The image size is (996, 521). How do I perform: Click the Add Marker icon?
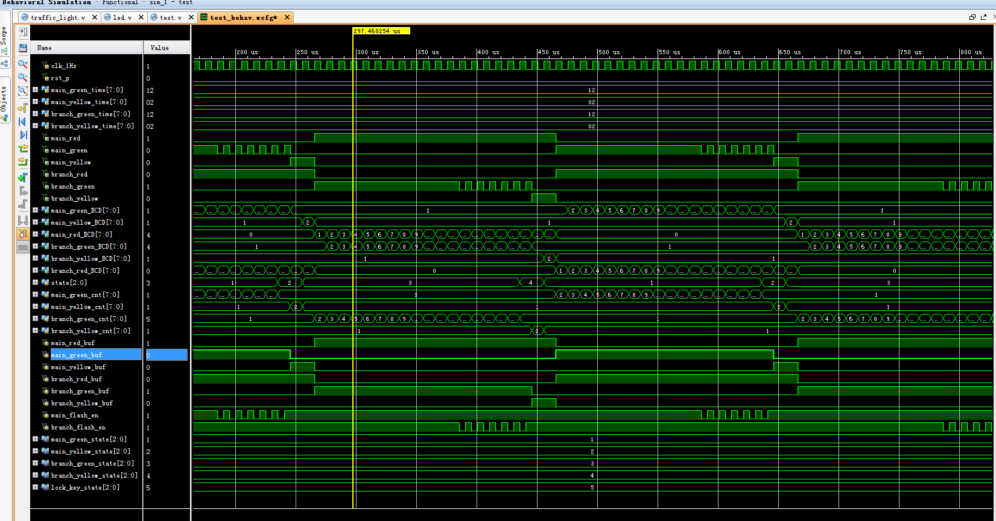23,177
